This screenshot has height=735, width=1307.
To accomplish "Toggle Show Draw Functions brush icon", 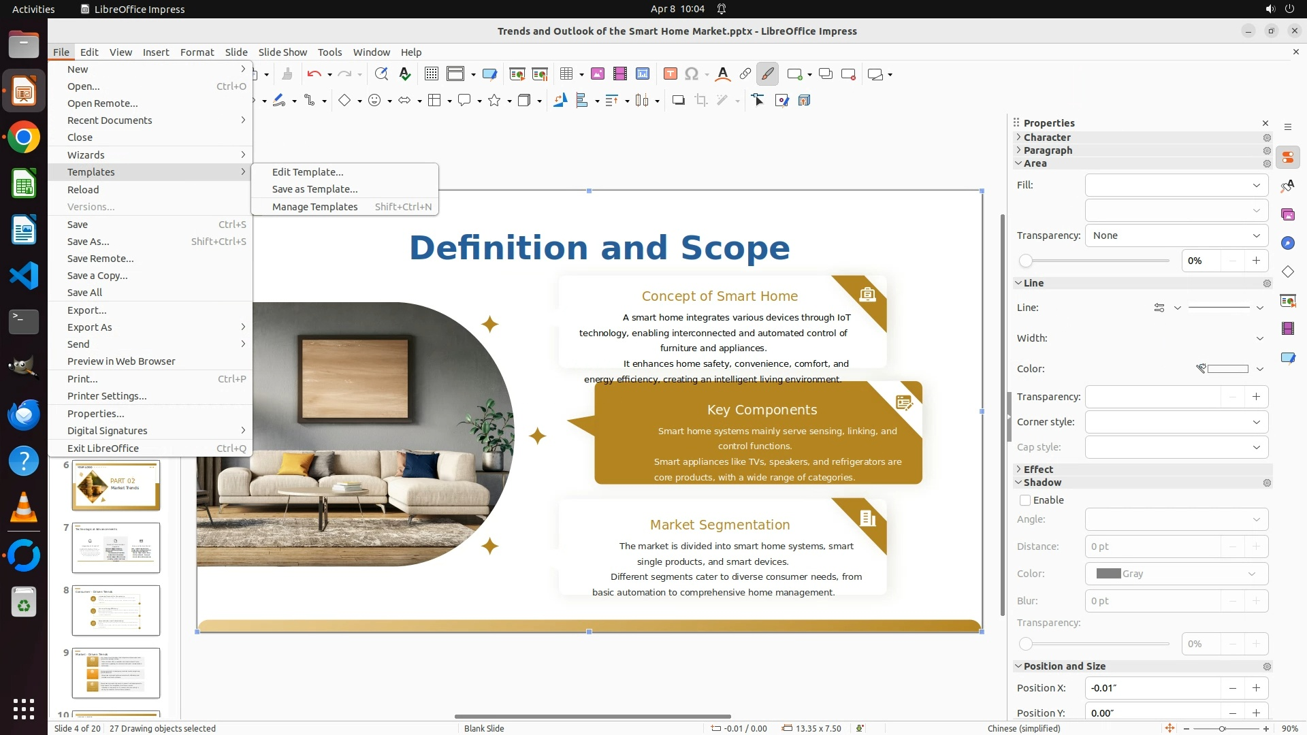I will point(767,74).
